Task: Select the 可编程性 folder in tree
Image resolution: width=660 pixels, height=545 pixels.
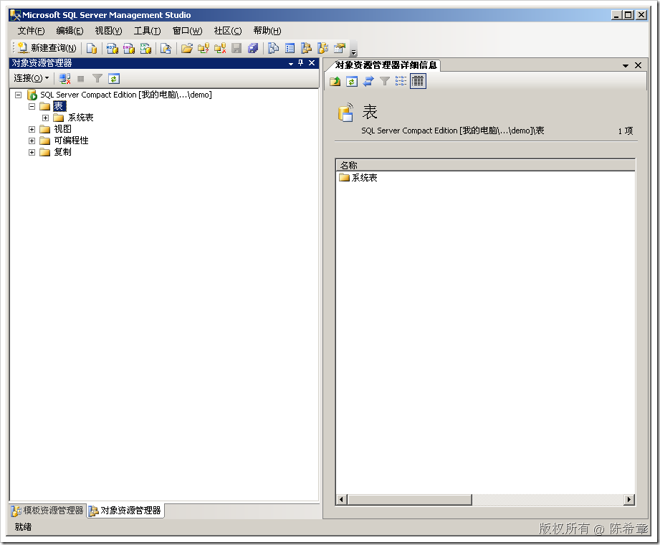Action: click(71, 141)
